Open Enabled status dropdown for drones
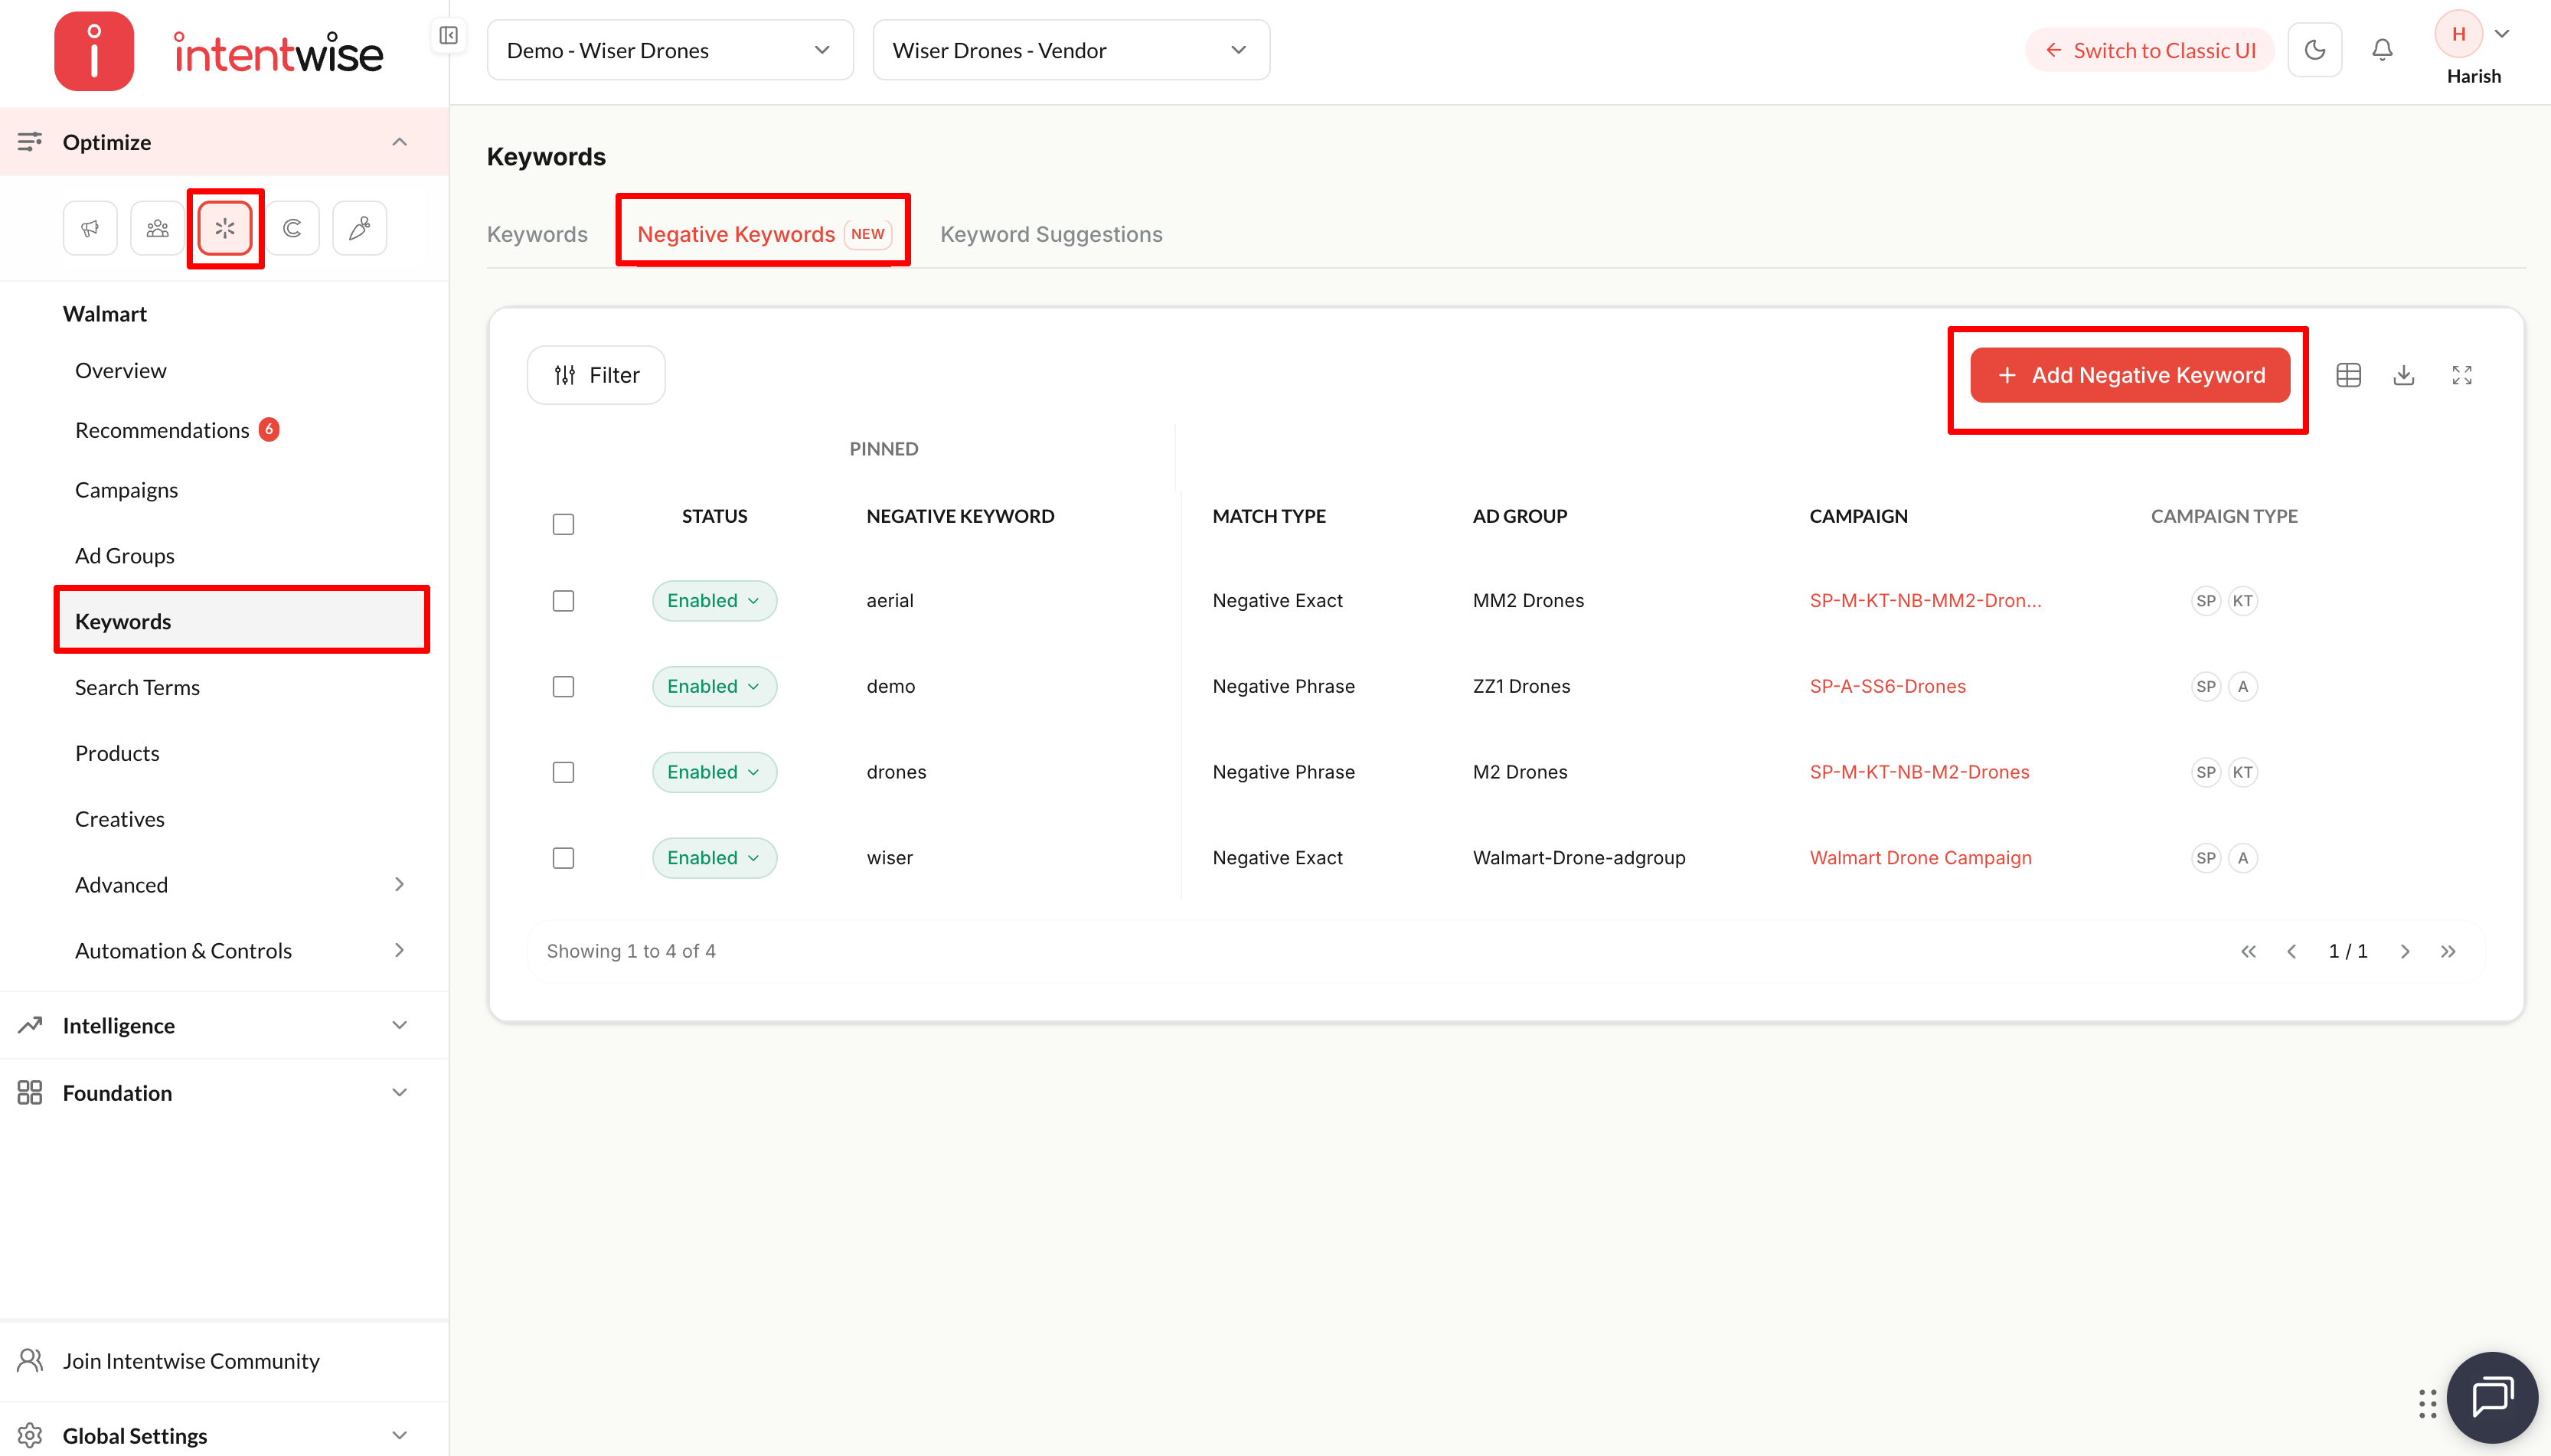This screenshot has width=2551, height=1456. (x=714, y=772)
